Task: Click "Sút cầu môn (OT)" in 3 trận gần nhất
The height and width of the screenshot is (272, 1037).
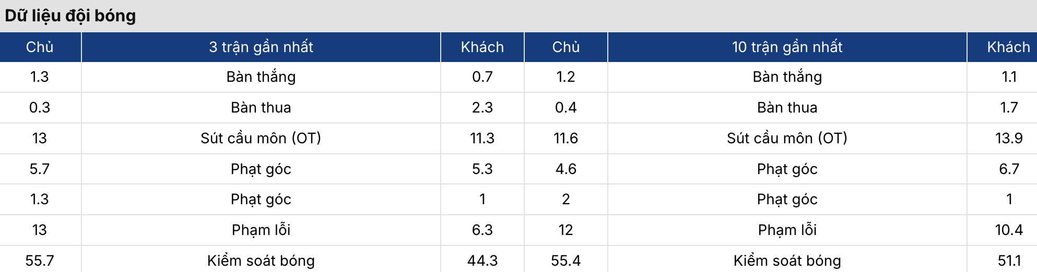Action: 261,138
